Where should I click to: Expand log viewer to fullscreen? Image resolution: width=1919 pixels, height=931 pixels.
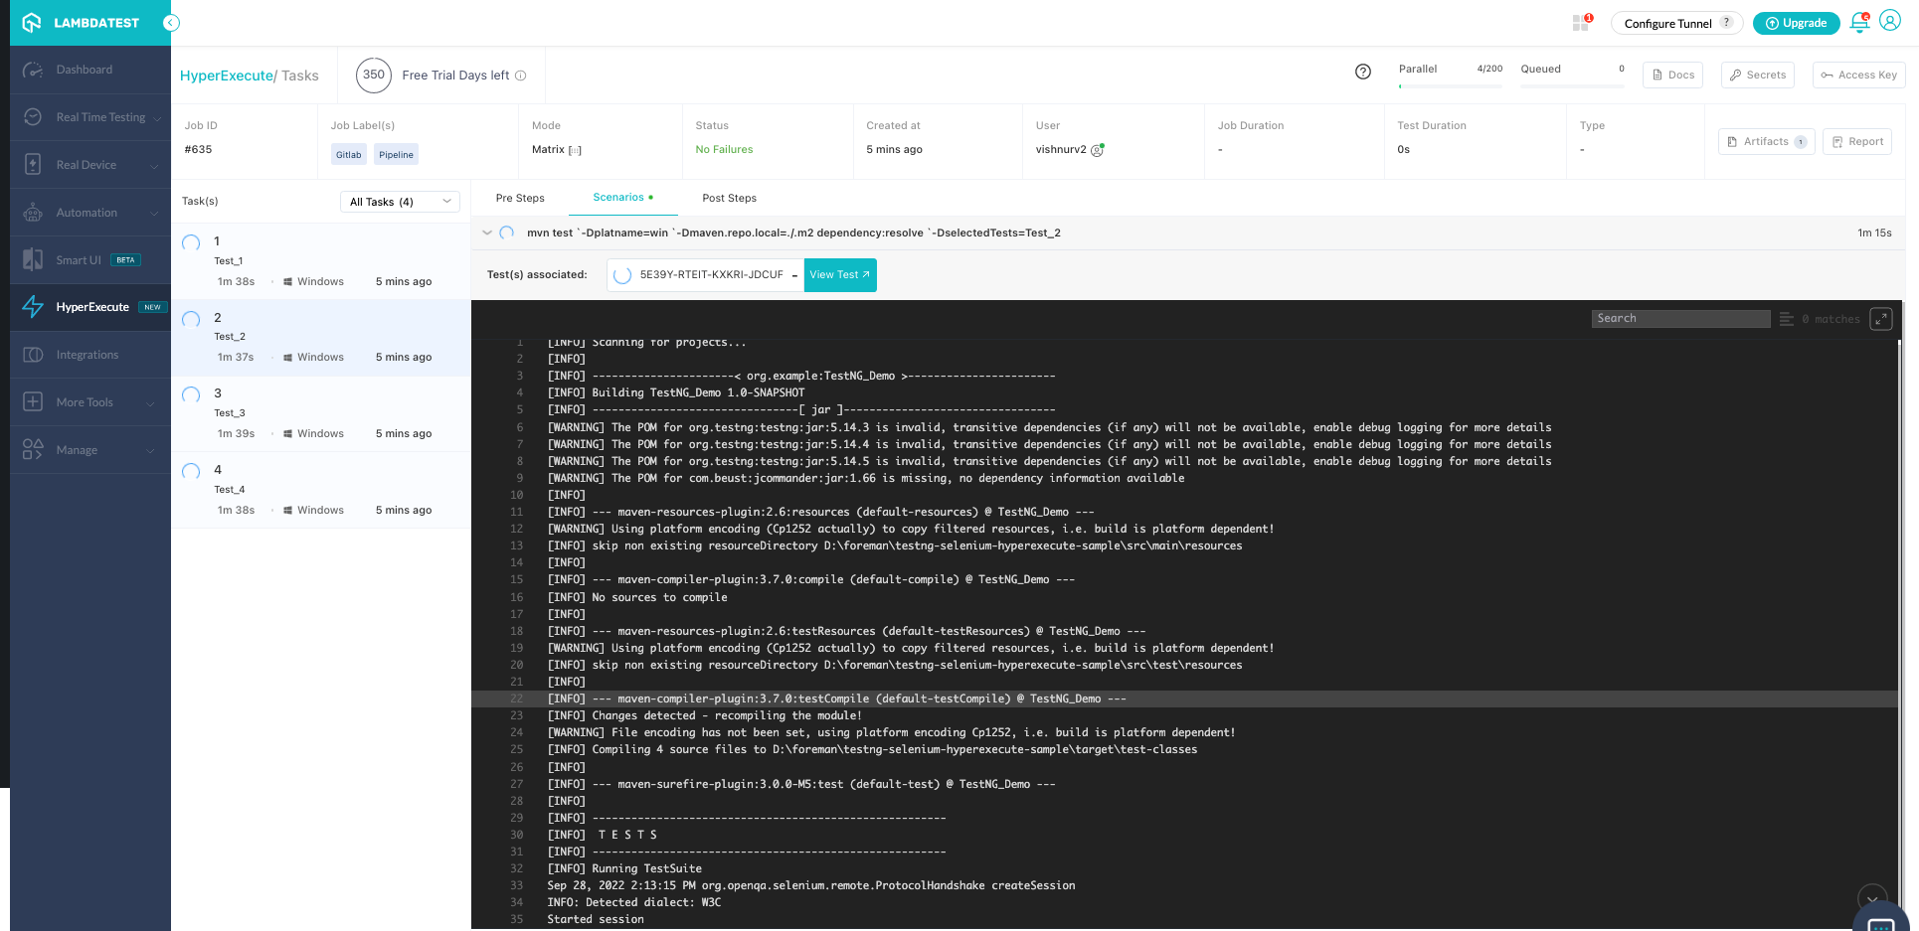click(1880, 319)
